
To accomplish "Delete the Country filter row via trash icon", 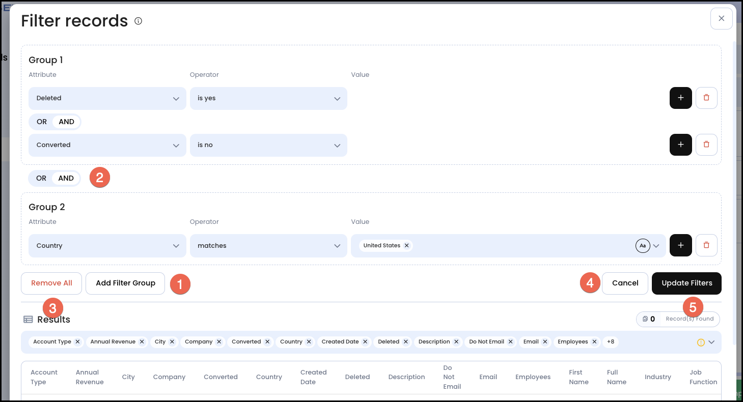I will pyautogui.click(x=706, y=245).
